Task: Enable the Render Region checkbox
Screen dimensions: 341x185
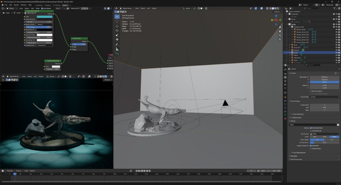Action: 311,91
